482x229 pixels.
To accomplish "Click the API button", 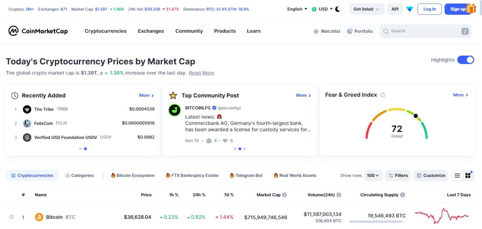I will coord(395,9).
